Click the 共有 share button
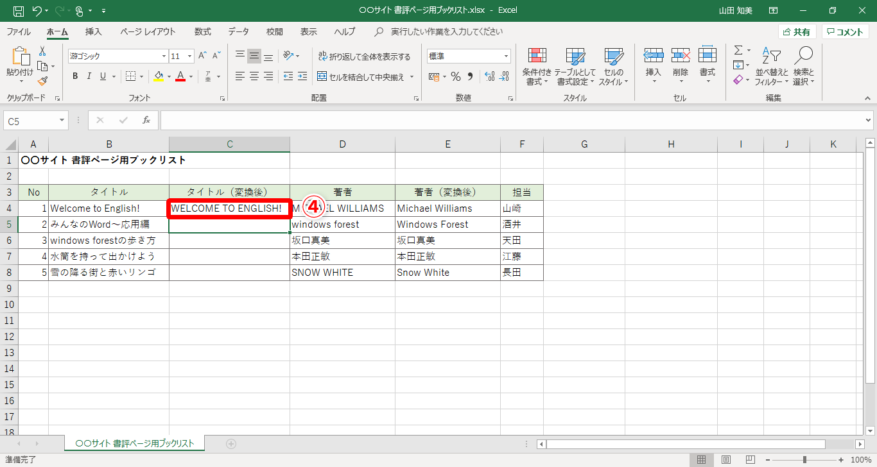The width and height of the screenshot is (877, 467). pyautogui.click(x=797, y=32)
